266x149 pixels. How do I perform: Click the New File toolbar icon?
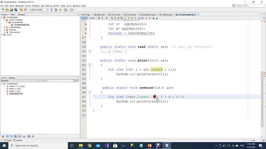click(x=3, y=10)
